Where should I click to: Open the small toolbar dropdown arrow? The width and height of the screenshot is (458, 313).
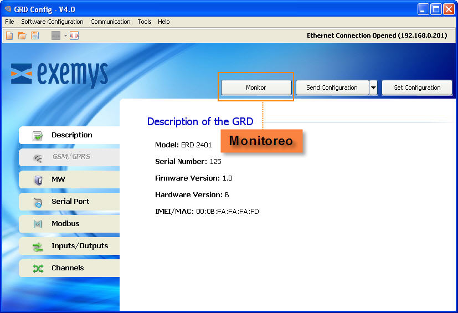65,35
